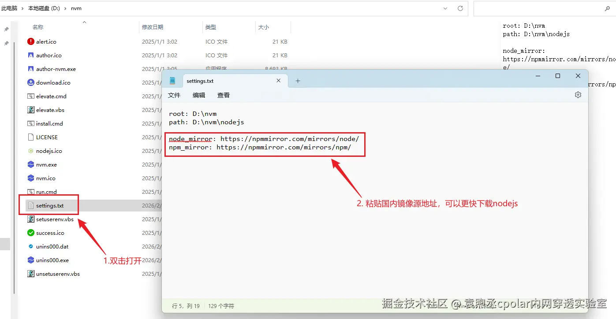The width and height of the screenshot is (616, 319).
Task: Select the author.ico file icon
Action: click(x=30, y=55)
